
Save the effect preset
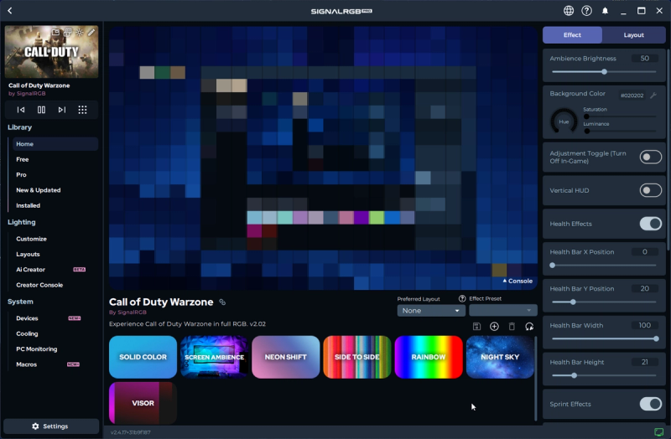(476, 327)
